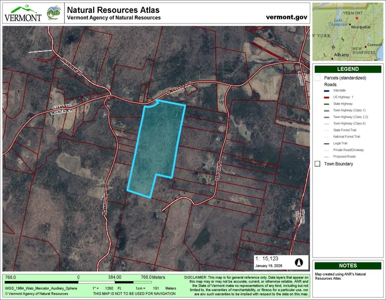This screenshot has width=386, height=300.
Task: Click the Legal Trail line symbol
Action: point(326,143)
